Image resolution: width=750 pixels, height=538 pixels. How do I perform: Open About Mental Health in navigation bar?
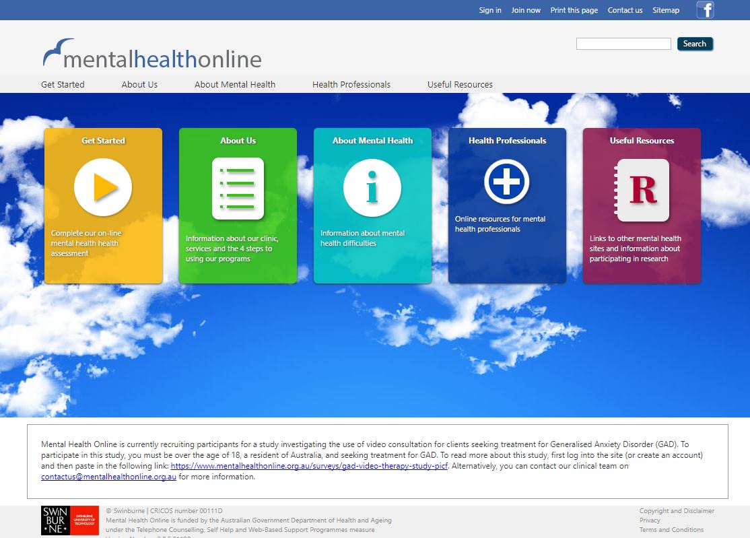click(x=235, y=84)
